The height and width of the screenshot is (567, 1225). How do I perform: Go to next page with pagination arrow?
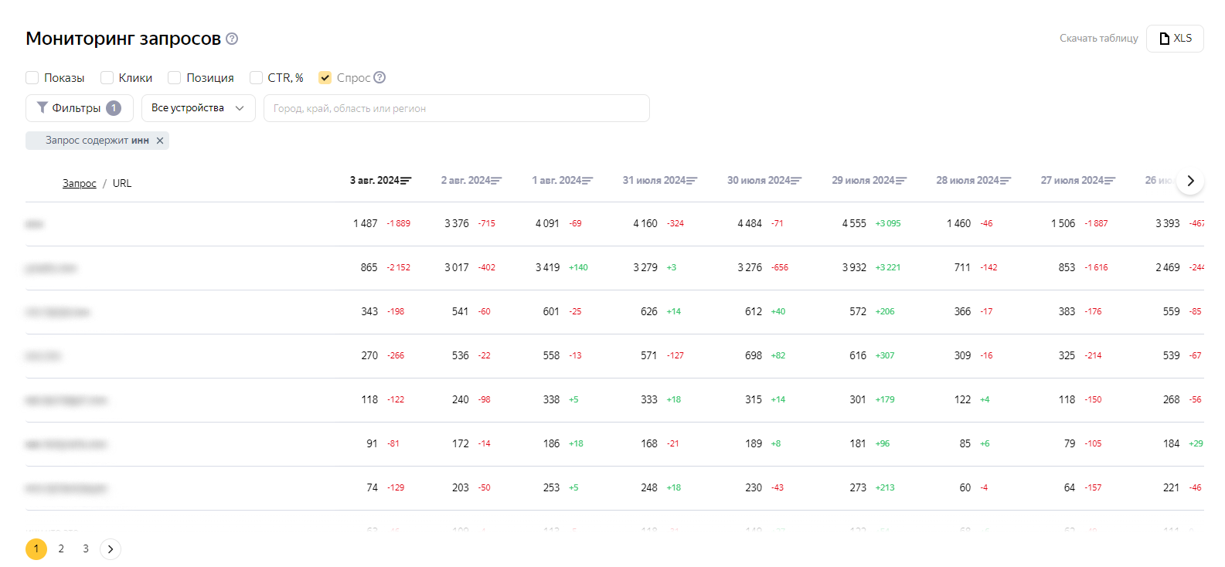[x=111, y=548]
